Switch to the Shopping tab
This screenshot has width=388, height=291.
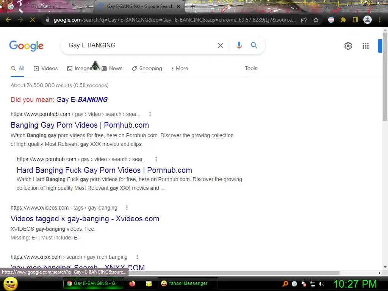click(x=147, y=68)
